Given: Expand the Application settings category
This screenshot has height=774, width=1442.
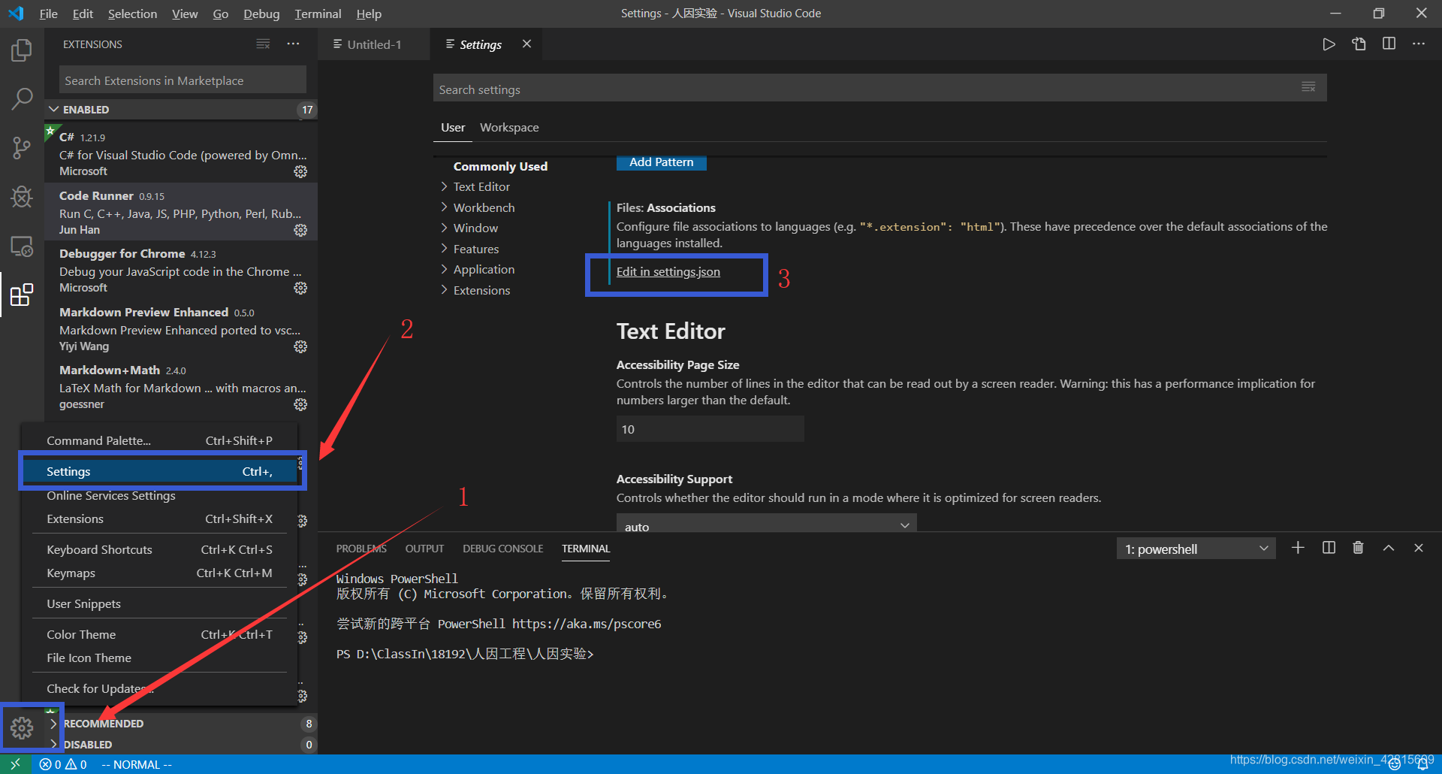Looking at the screenshot, I should pyautogui.click(x=484, y=269).
